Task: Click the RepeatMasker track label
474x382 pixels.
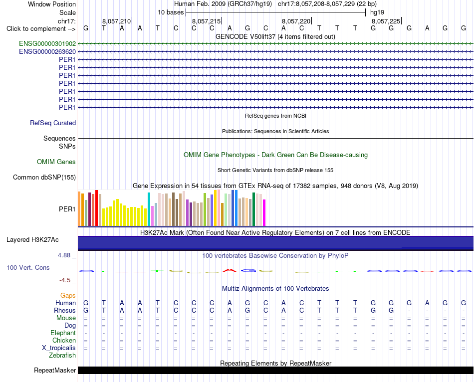Action: [55, 370]
